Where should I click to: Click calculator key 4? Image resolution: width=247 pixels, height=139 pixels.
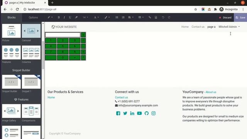coord(51,46)
